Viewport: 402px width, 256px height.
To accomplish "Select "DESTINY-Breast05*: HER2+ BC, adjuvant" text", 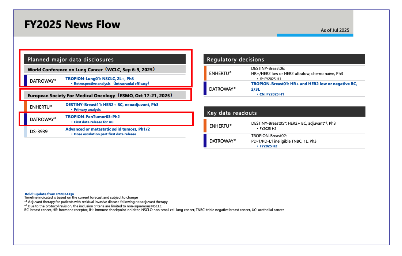I will pyautogui.click(x=293, y=123).
